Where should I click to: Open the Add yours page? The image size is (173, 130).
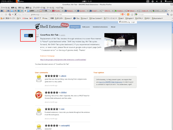coord(86,27)
